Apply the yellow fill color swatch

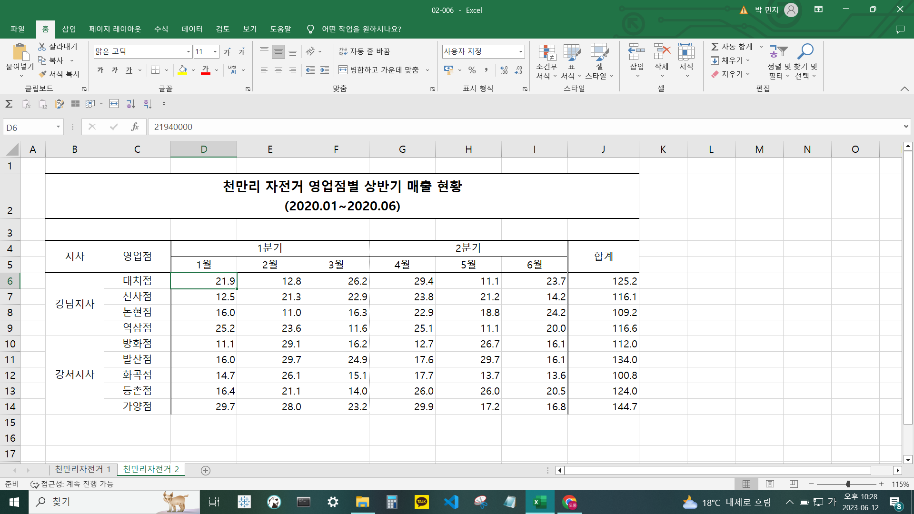(183, 70)
